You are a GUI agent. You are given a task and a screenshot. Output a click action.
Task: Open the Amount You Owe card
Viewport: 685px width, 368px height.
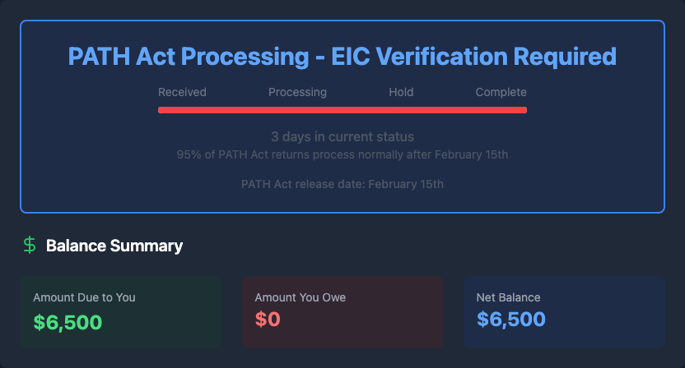342,311
